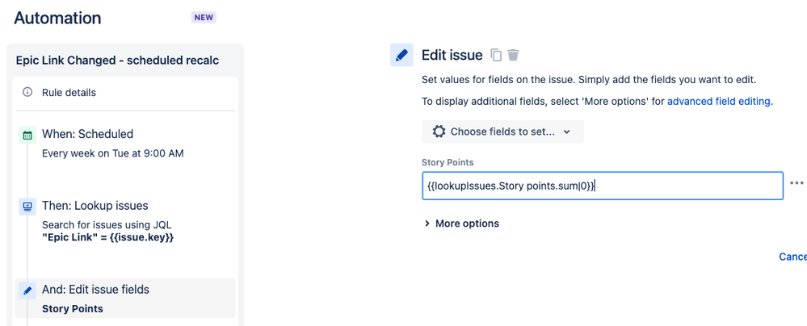Open the Choose fields to set dropdown
Screen dimensions: 807x326
tap(502, 132)
